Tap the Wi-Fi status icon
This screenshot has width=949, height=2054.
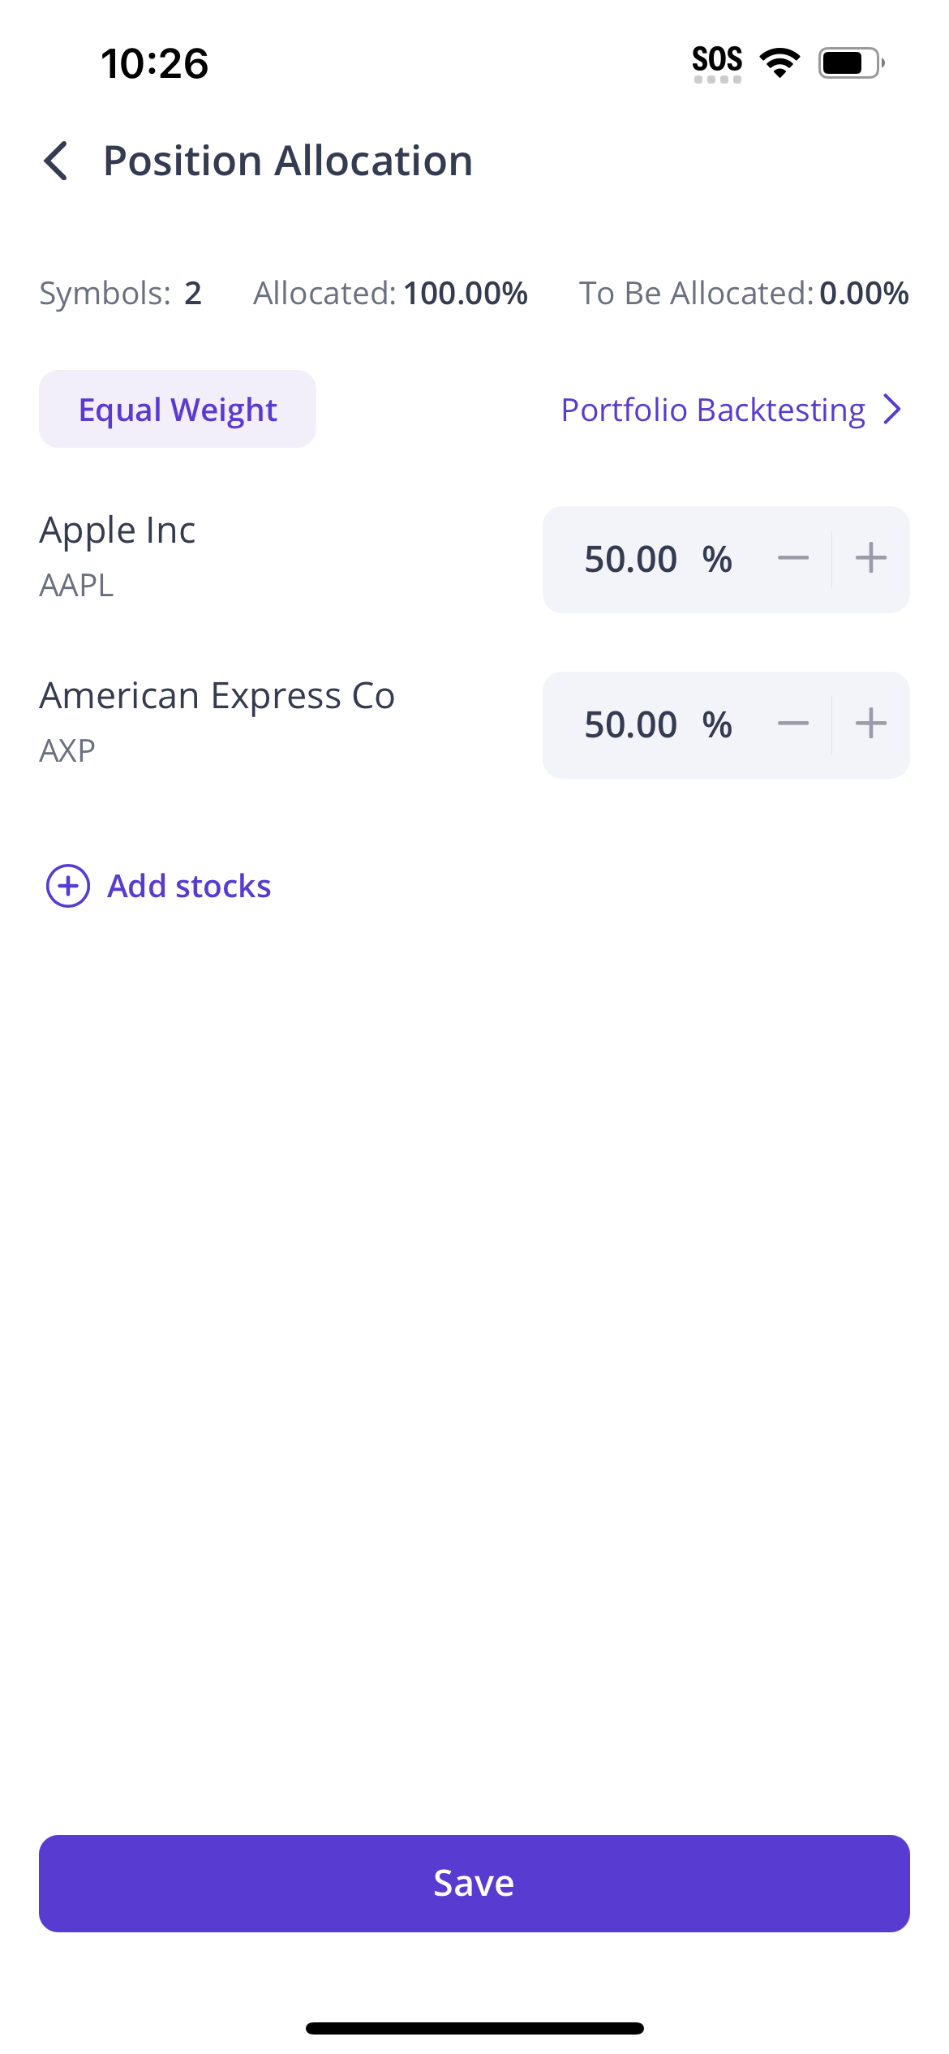coord(779,62)
